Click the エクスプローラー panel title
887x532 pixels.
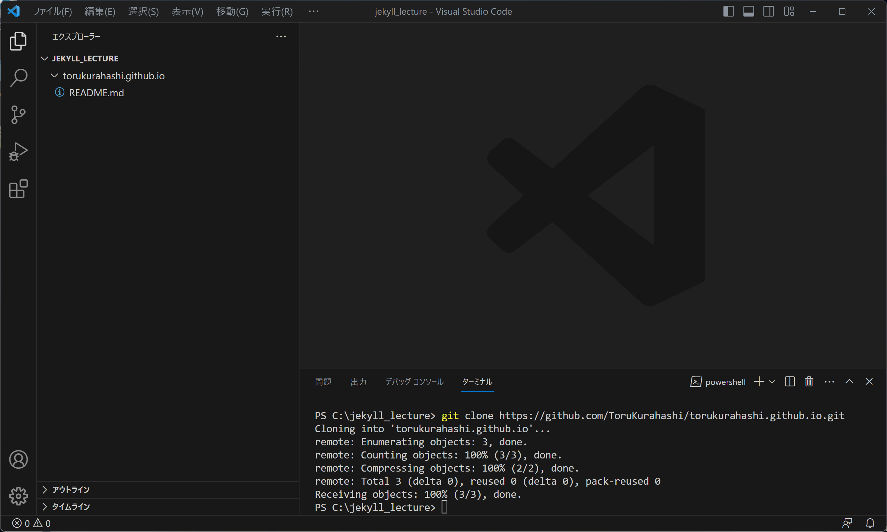pos(76,36)
